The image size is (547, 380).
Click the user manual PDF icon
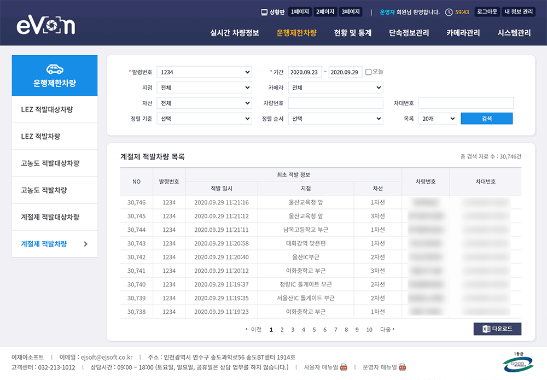pyautogui.click(x=344, y=367)
